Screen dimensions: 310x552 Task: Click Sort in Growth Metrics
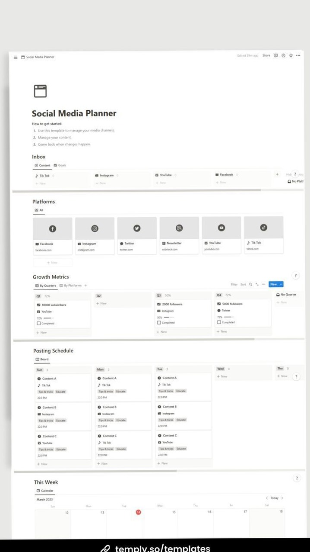243,285
